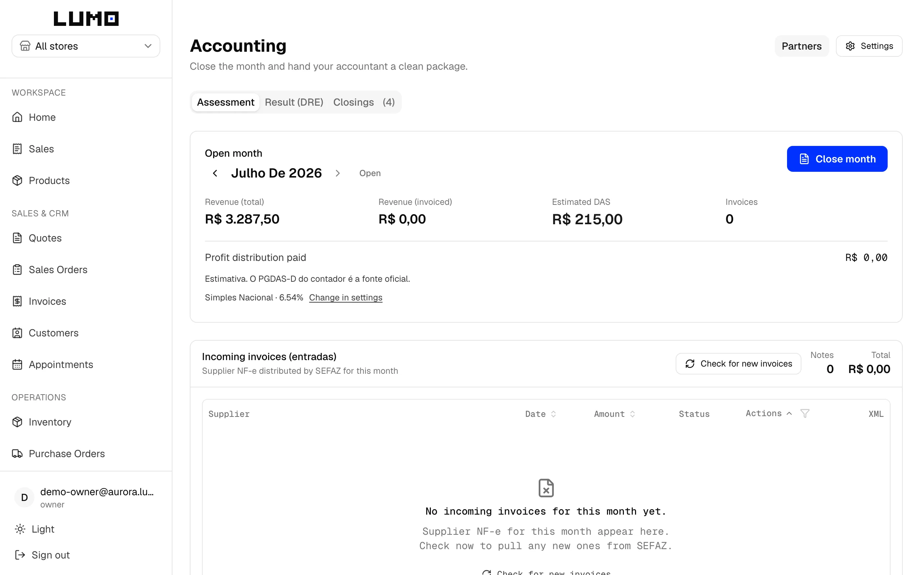Click the Purchase Orders truck icon
920x575 pixels.
pos(17,453)
